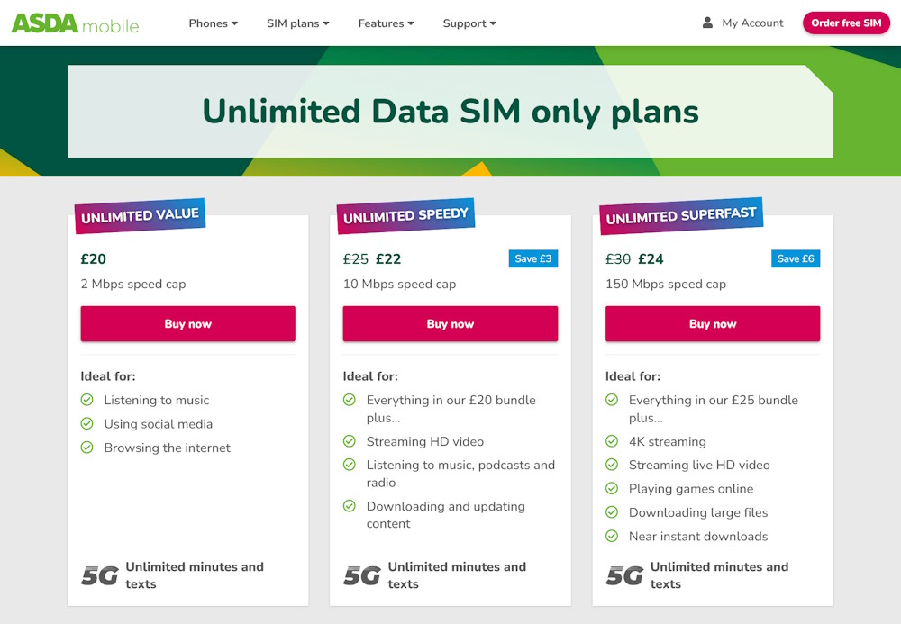Expand the Features menu
This screenshot has width=901, height=624.
tap(386, 23)
